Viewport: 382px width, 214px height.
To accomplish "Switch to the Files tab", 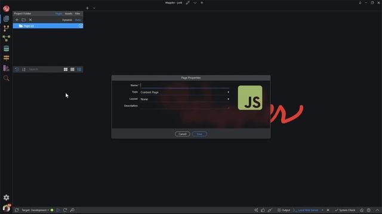I will click(78, 14).
